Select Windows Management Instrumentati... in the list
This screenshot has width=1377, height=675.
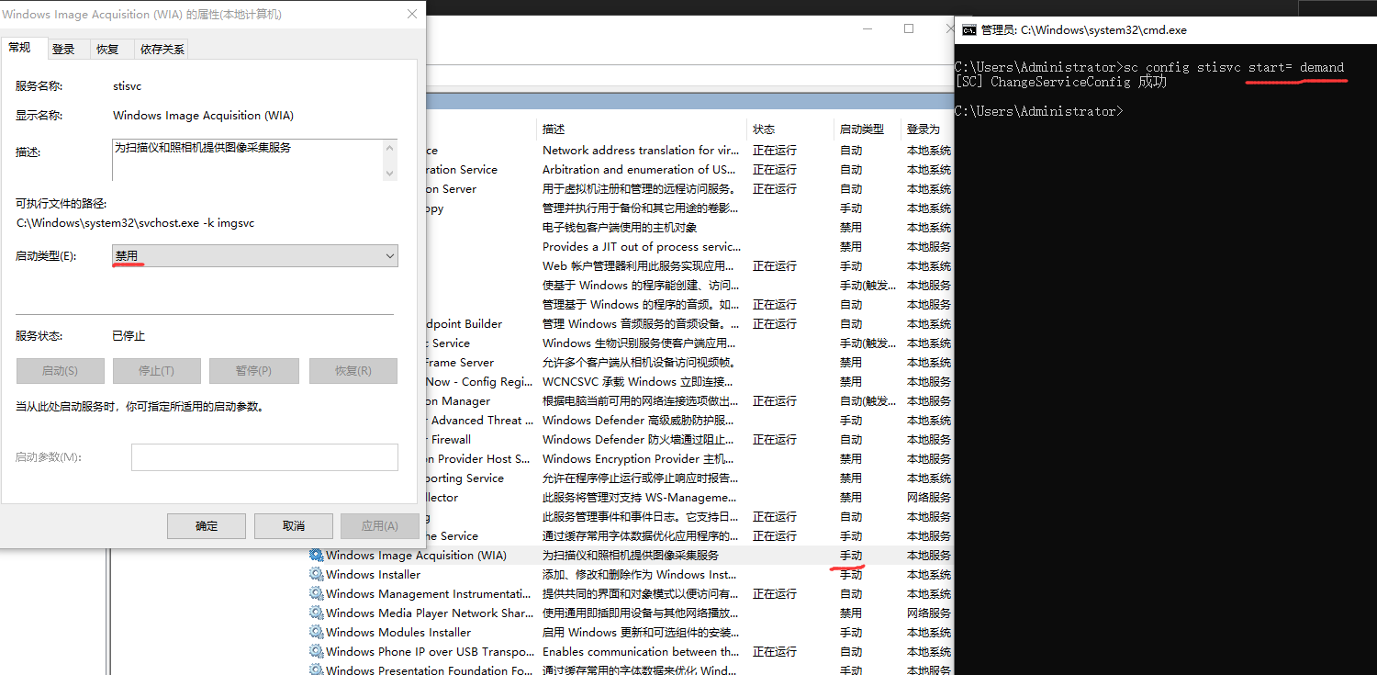pyautogui.click(x=428, y=594)
